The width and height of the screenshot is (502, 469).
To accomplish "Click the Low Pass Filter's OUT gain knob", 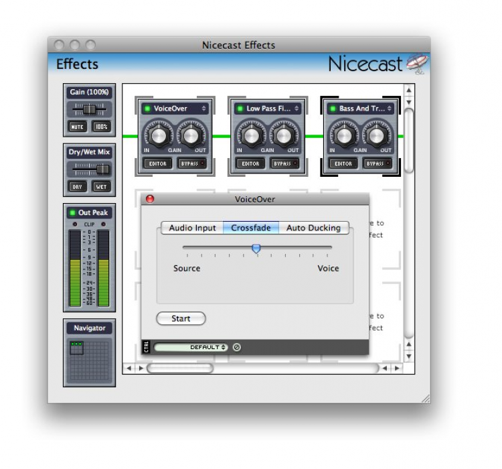I will tap(284, 135).
